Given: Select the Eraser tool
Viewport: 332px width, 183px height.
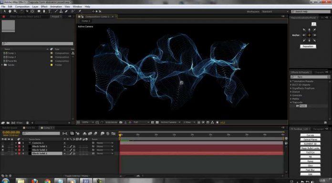Looking at the screenshot, I should pos(66,11).
